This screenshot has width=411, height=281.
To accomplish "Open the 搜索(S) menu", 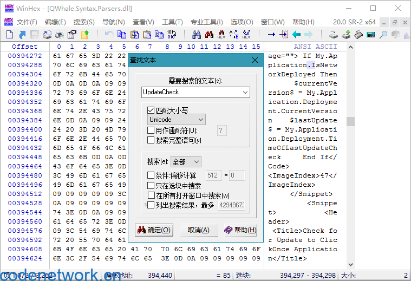I will coord(84,22).
